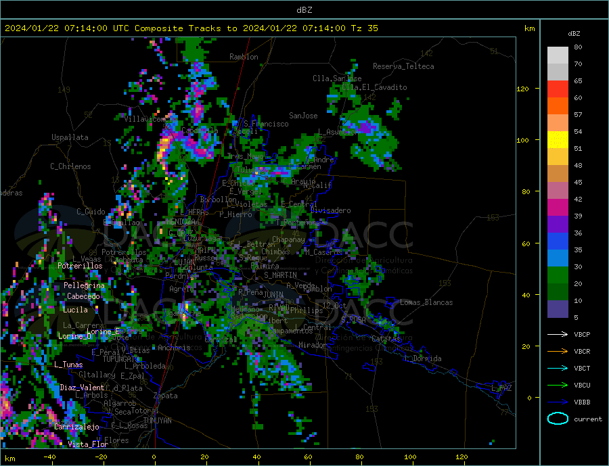Click the 'Lomas_Blancas' map label
The height and width of the screenshot is (466, 609).
tap(426, 302)
